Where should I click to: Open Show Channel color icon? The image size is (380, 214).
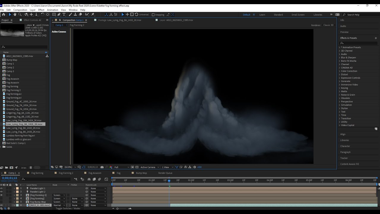click(111, 167)
